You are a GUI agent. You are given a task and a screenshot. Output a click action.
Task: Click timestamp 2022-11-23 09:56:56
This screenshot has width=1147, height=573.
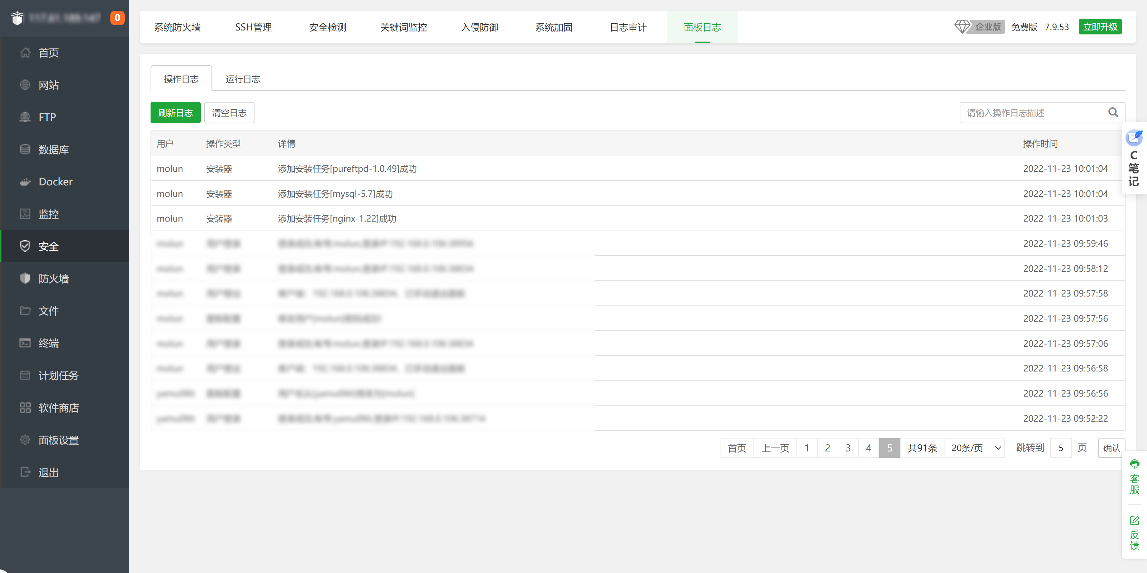1066,393
